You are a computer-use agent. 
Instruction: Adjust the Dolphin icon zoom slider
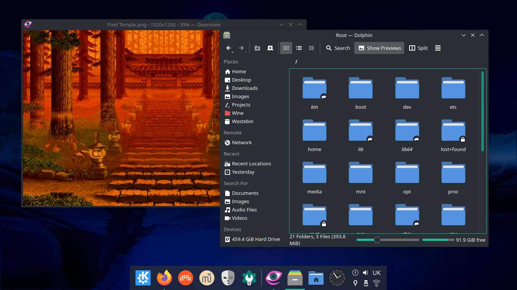[388, 240]
